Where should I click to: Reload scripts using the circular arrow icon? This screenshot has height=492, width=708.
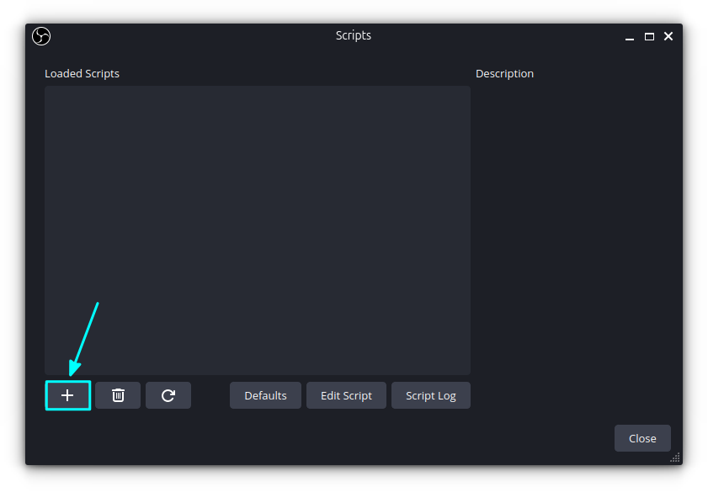tap(168, 395)
